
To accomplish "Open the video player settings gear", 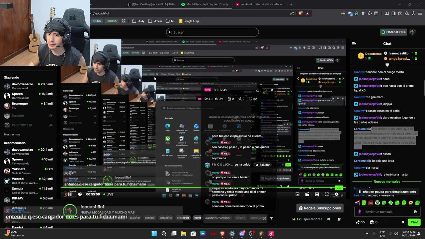I will pyautogui.click(x=336, y=194).
